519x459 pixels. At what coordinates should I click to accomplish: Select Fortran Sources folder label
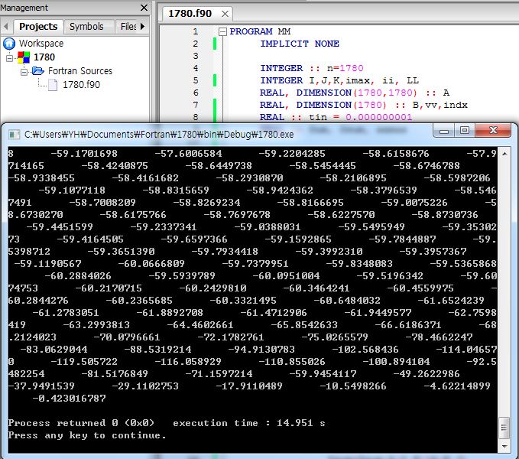80,71
